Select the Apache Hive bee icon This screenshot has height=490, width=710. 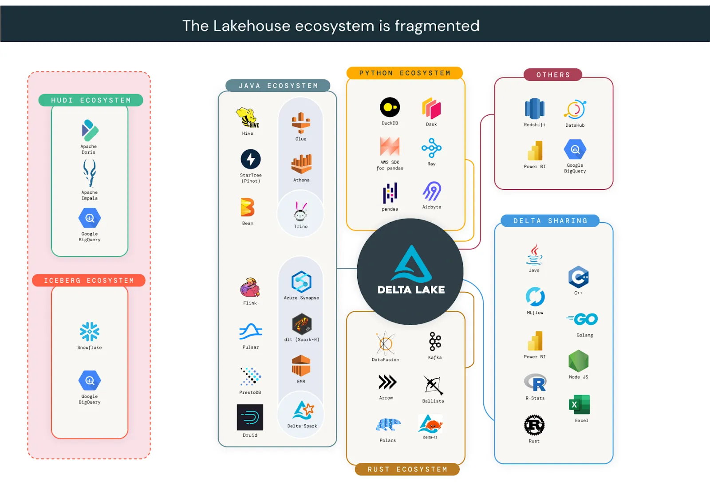tap(247, 118)
